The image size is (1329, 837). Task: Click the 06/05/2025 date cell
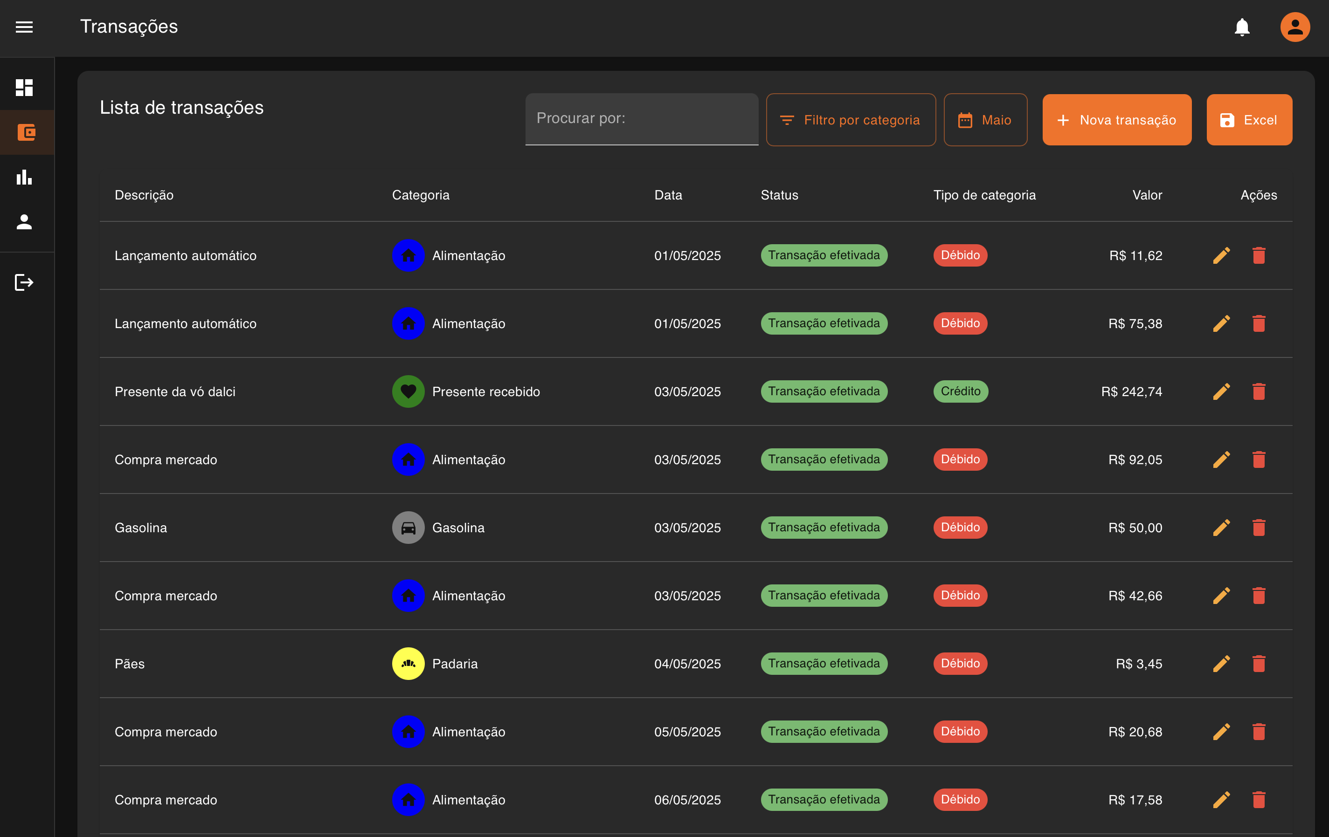coord(687,800)
